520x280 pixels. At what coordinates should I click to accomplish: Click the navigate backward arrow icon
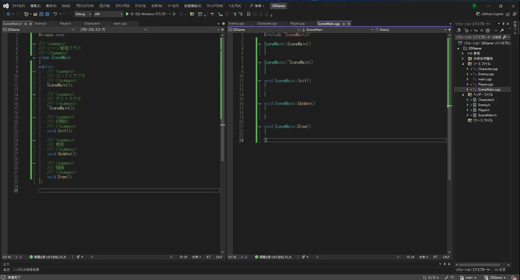tap(8, 14)
